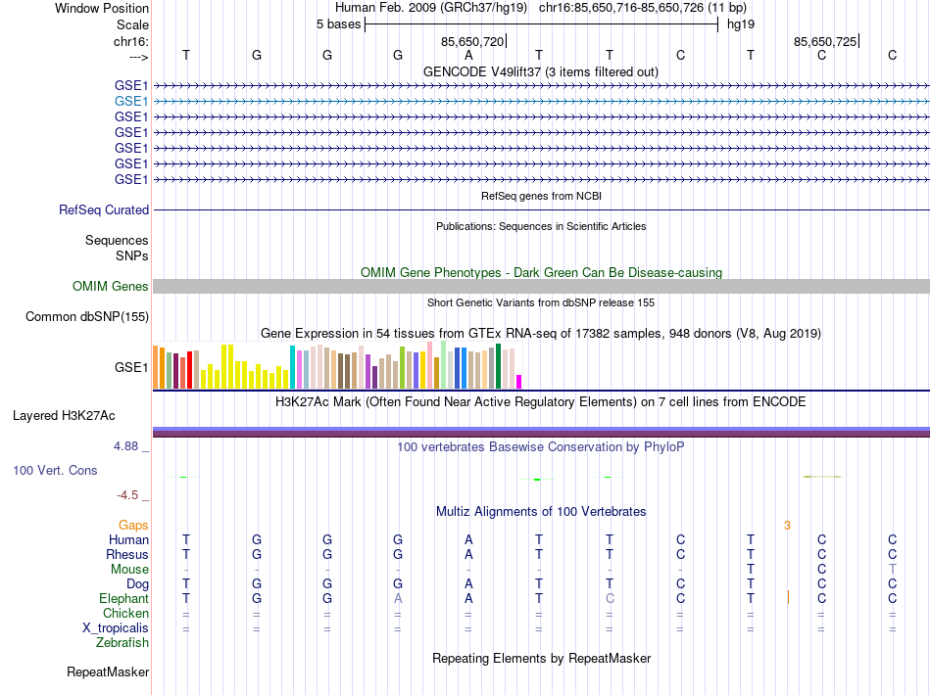Click the Scale track label
The width and height of the screenshot is (931, 695).
132,24
